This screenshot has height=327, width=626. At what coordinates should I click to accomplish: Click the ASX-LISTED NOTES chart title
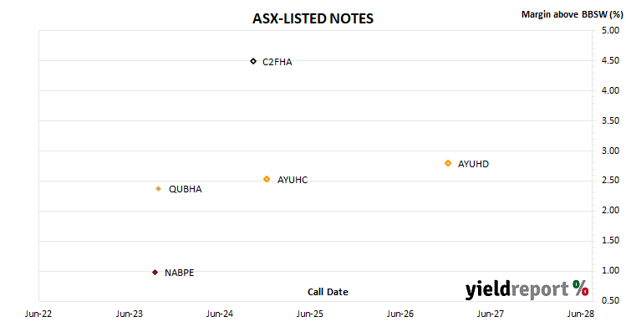[313, 18]
